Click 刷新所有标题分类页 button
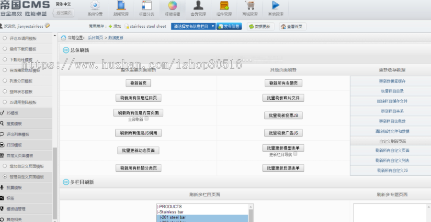Image resolution: width=431 pixels, height=222 pixels. pyautogui.click(x=138, y=168)
